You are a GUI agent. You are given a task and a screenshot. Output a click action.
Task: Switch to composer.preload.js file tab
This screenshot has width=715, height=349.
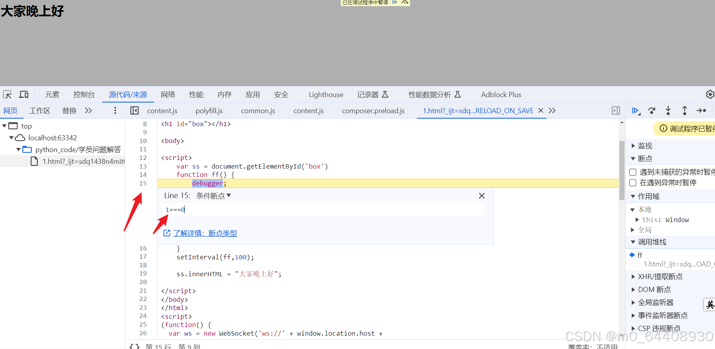[x=373, y=110]
